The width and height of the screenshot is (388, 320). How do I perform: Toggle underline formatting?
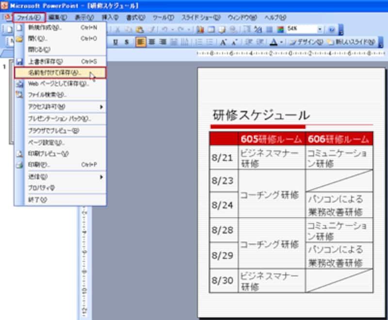[x=116, y=42]
